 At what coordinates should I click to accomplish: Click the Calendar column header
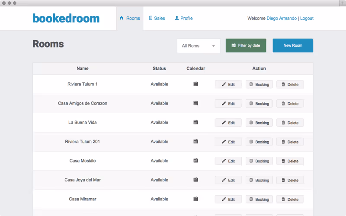196,68
